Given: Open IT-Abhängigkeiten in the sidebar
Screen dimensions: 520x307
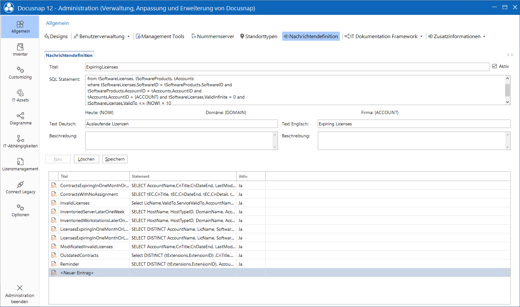Looking at the screenshot, I should pos(20,142).
